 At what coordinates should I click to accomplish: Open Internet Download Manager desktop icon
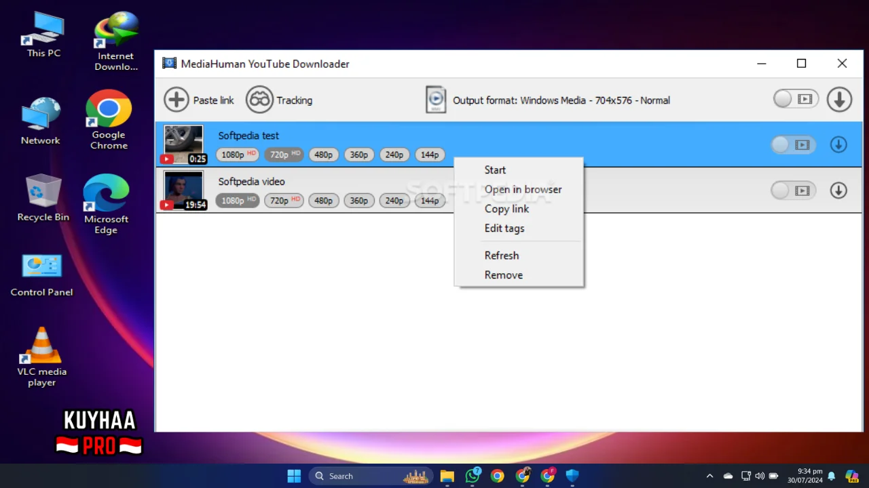[x=115, y=42]
